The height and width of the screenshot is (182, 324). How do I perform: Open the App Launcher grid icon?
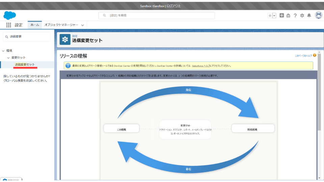coord(9,25)
